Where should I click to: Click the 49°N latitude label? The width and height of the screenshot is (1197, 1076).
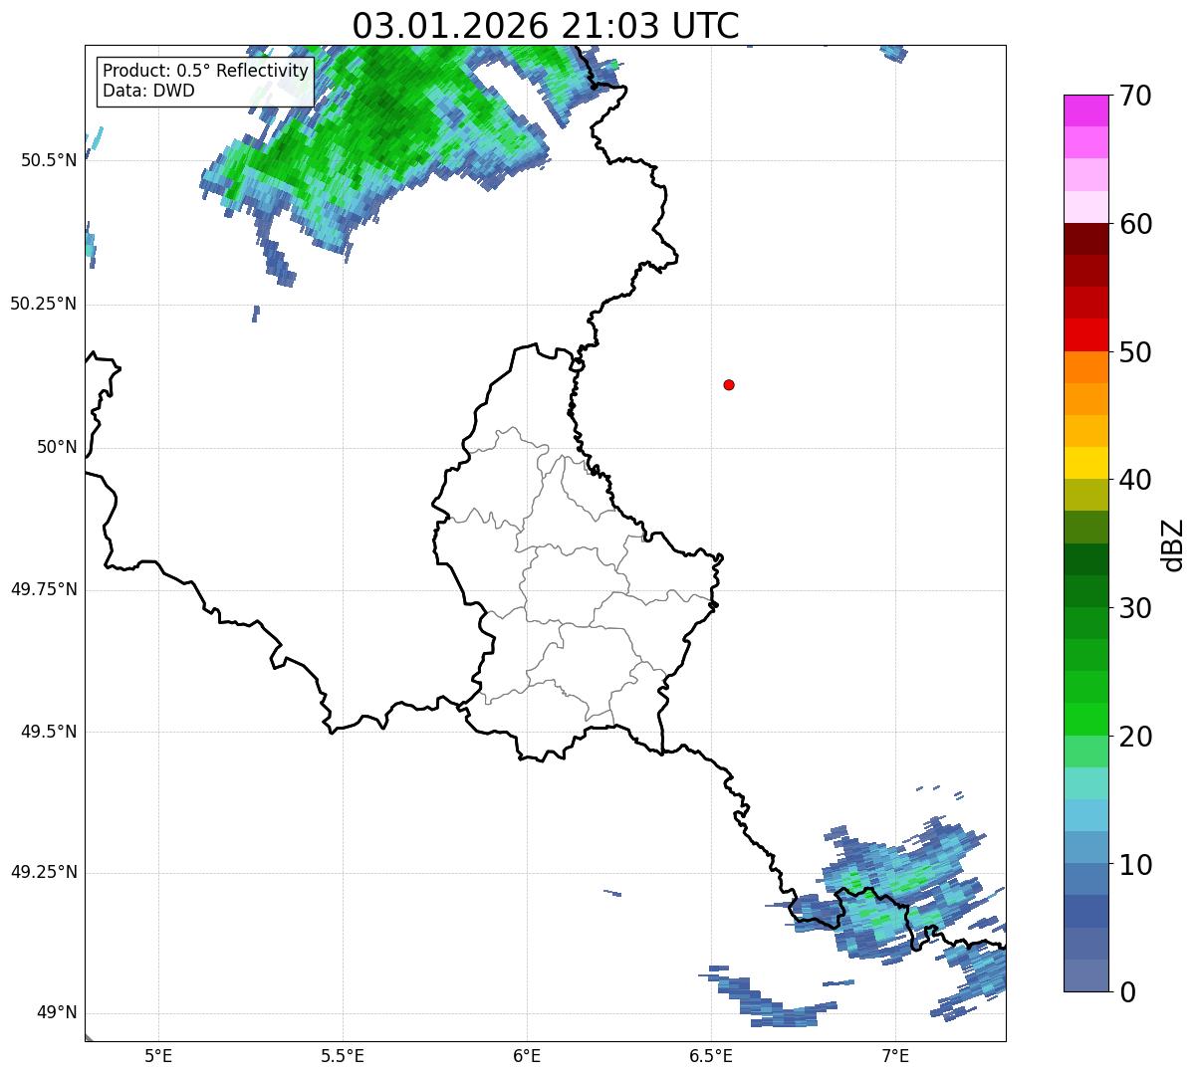(57, 1013)
